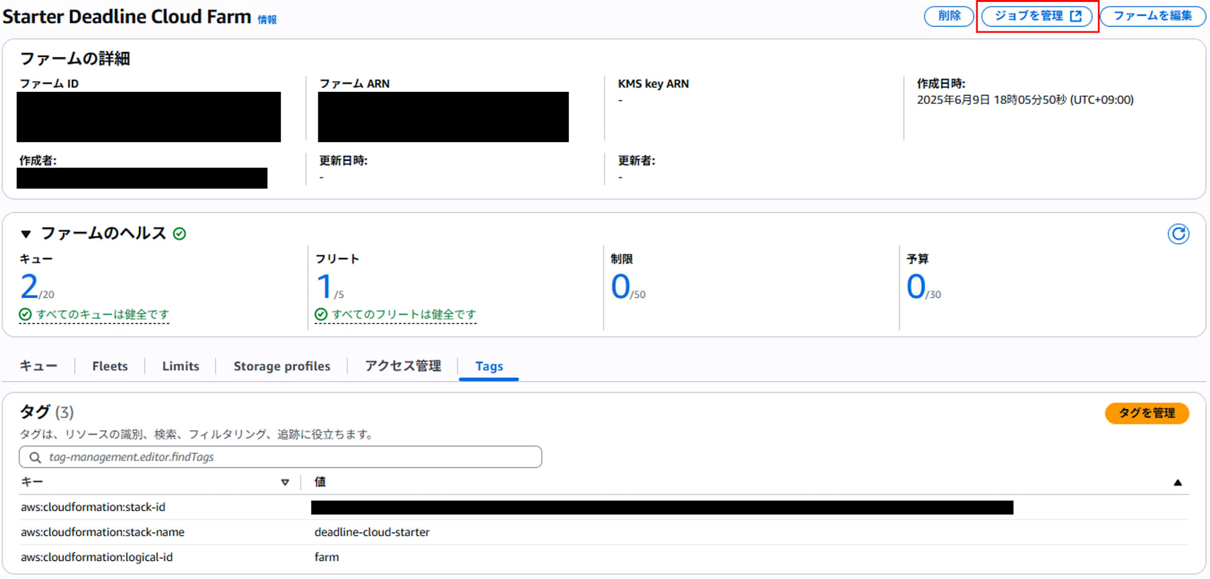This screenshot has width=1210, height=579.
Task: Click the ファームの詳細 heading
Action: (x=75, y=59)
